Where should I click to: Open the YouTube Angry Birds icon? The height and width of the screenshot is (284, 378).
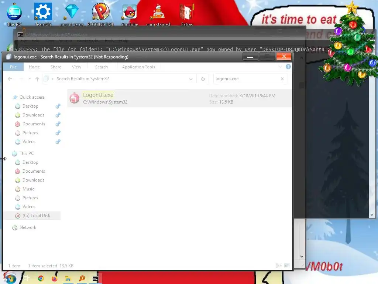[130, 14]
